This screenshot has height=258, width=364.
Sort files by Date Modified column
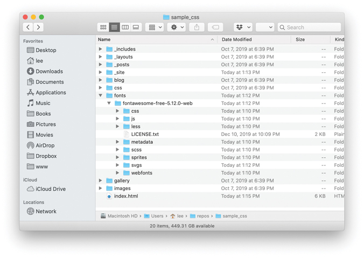236,39
